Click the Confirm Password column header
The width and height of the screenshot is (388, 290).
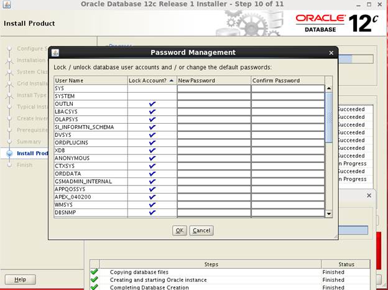point(288,80)
